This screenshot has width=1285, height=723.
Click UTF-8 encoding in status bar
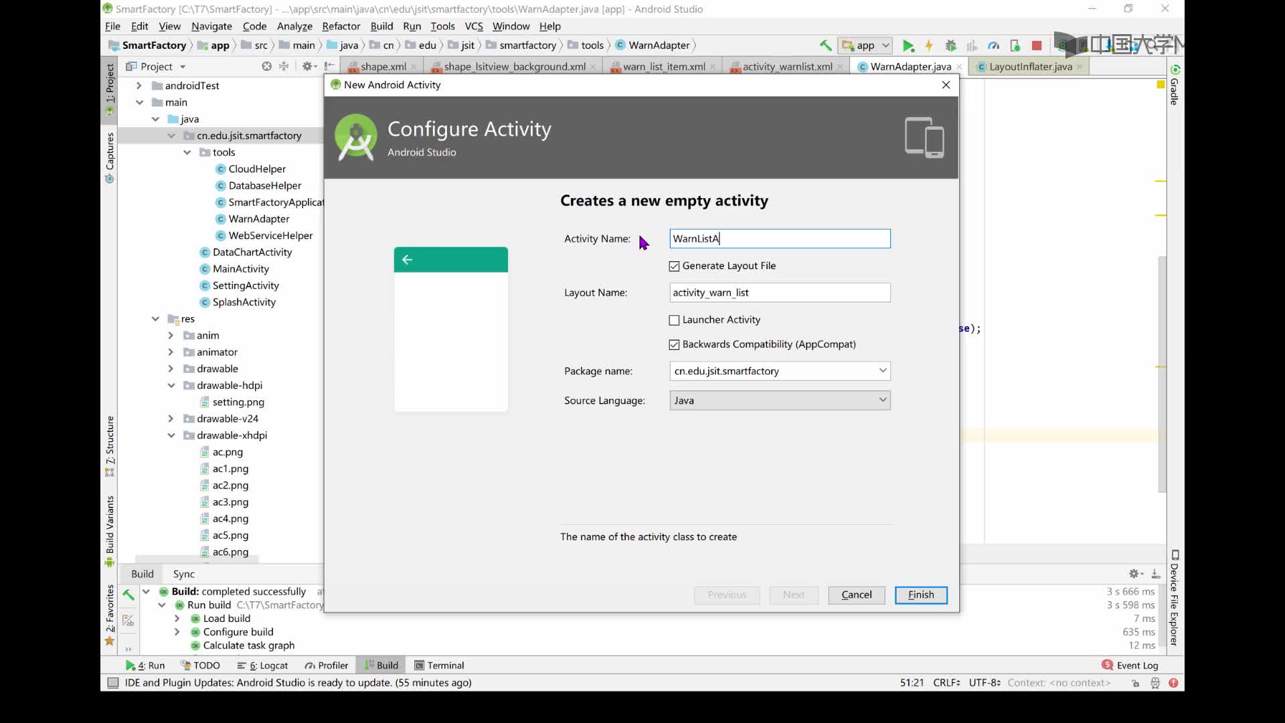click(x=984, y=683)
